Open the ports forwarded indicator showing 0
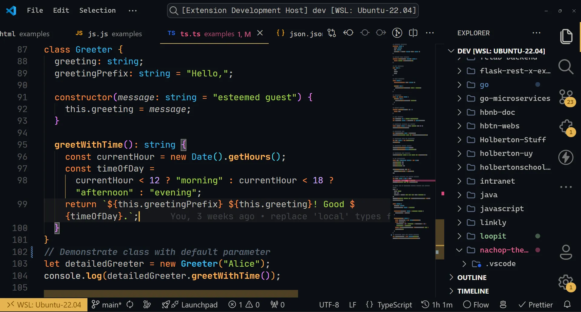581x312 pixels. point(277,305)
